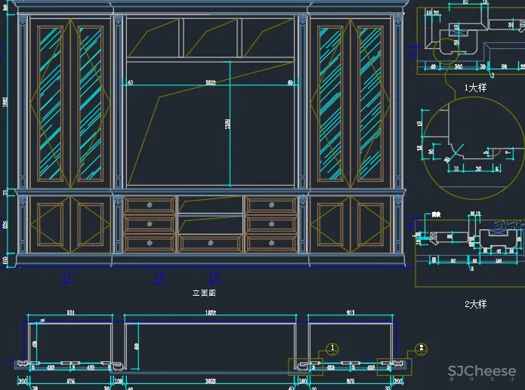The image size is (525, 390).
Task: Select the rightmost hatched glass door panel
Action: click(369, 104)
